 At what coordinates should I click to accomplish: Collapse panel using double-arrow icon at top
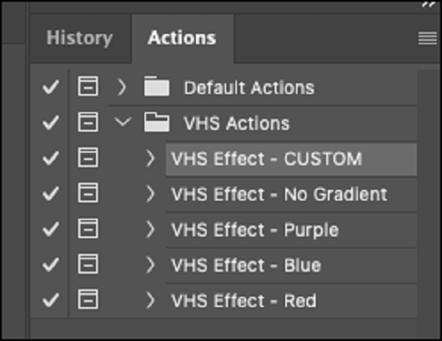click(428, 4)
